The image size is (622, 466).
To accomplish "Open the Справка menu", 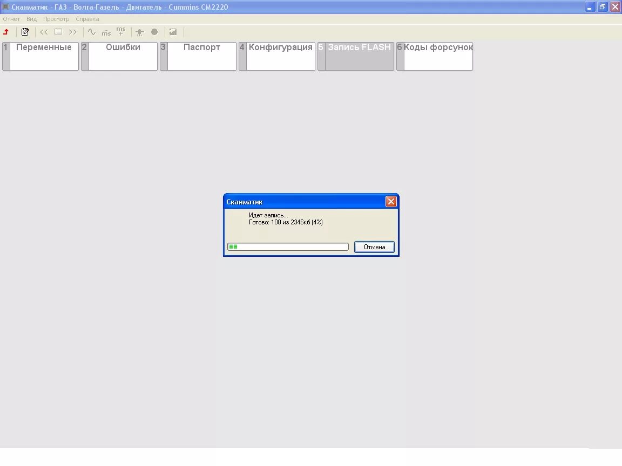I will click(87, 19).
